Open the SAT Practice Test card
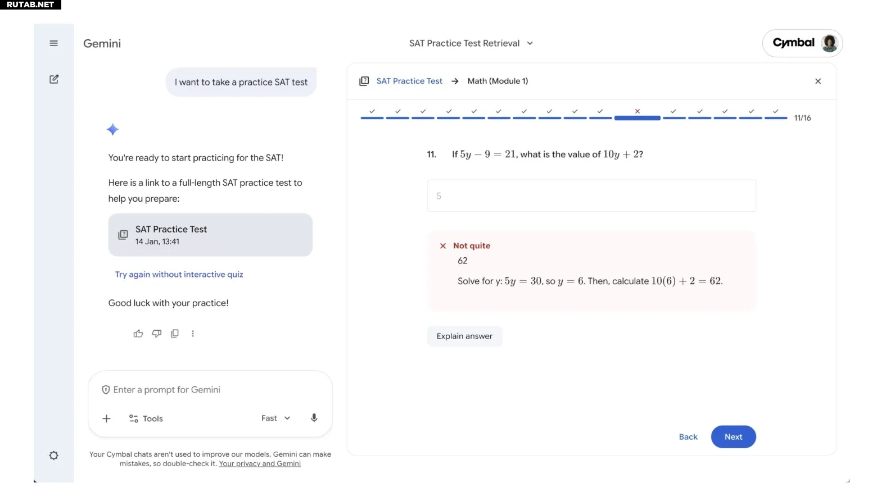This screenshot has width=886, height=483. (x=210, y=235)
